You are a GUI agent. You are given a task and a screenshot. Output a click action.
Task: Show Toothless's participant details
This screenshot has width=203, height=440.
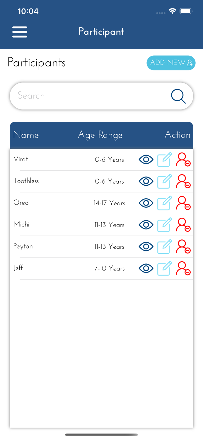(146, 181)
